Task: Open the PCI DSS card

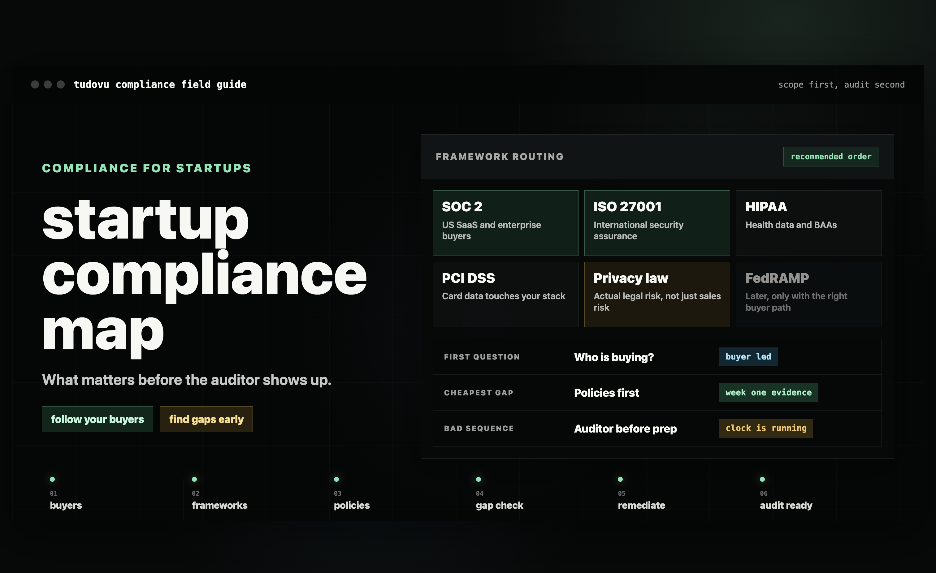Action: [505, 294]
